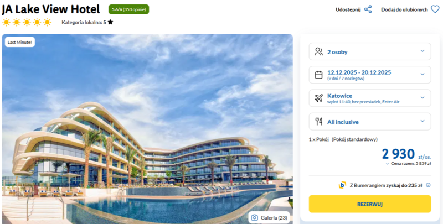Expand the 2 osoby travelers dropdown
Image resolution: width=443 pixels, height=224 pixels.
(370, 51)
